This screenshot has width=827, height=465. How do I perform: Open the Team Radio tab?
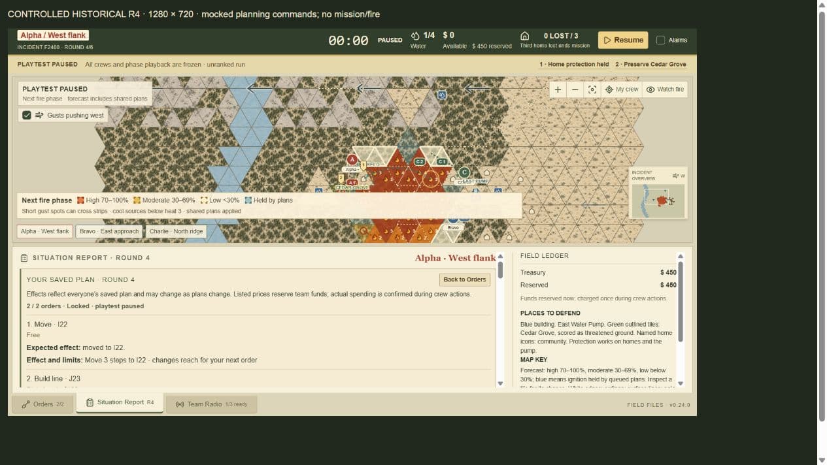[x=211, y=404]
